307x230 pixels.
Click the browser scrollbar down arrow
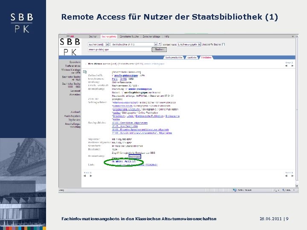coord(297,186)
